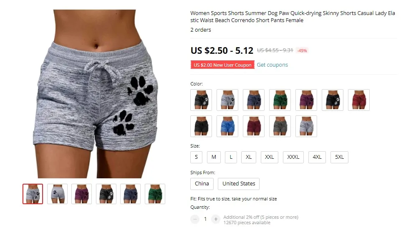Image resolution: width=401 pixels, height=230 pixels.
Task: Choose size 5XL
Action: (339, 157)
